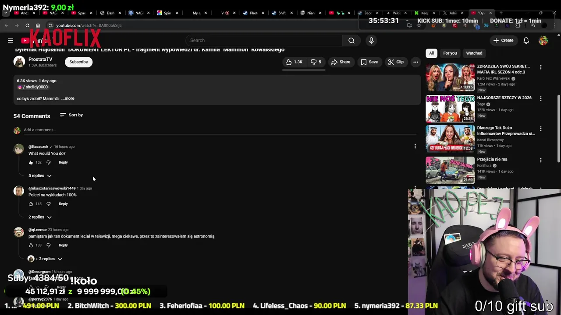Dislike the comment by @Kasaczek
Viewport: 561px width, 315px height.
(x=49, y=162)
